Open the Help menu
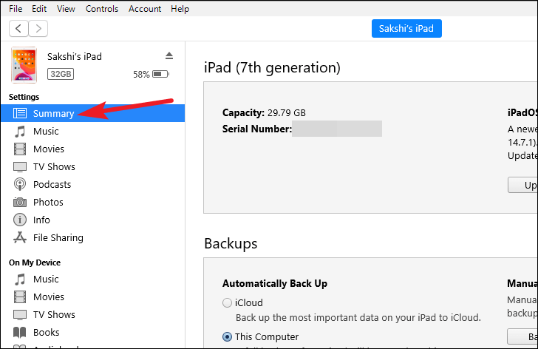 [x=180, y=9]
